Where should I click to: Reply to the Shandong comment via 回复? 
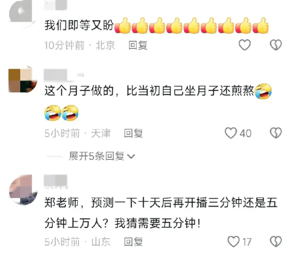tap(133, 242)
